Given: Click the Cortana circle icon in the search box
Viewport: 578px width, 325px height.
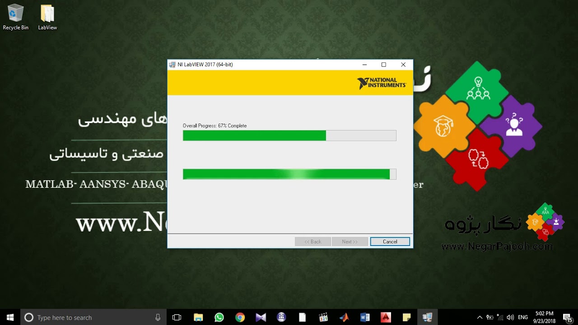Looking at the screenshot, I should (29, 317).
